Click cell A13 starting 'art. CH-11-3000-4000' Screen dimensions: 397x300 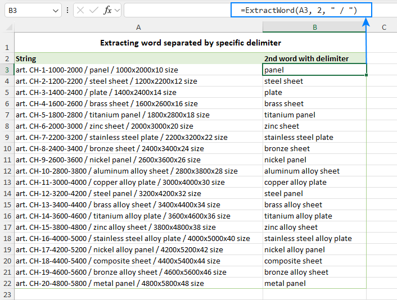point(138,182)
